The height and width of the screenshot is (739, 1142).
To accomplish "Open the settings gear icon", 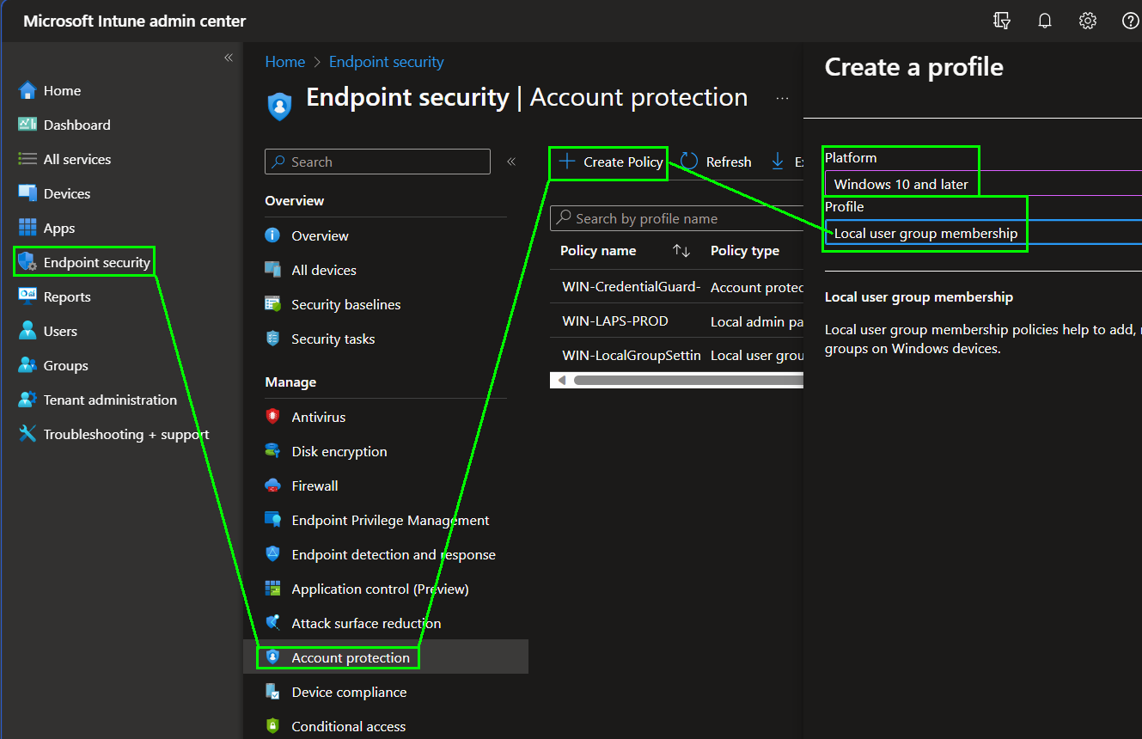I will click(x=1088, y=21).
